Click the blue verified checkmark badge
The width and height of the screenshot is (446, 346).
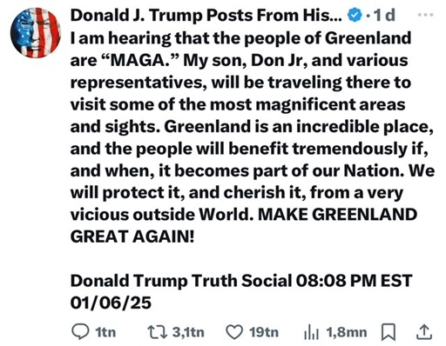[x=355, y=15]
